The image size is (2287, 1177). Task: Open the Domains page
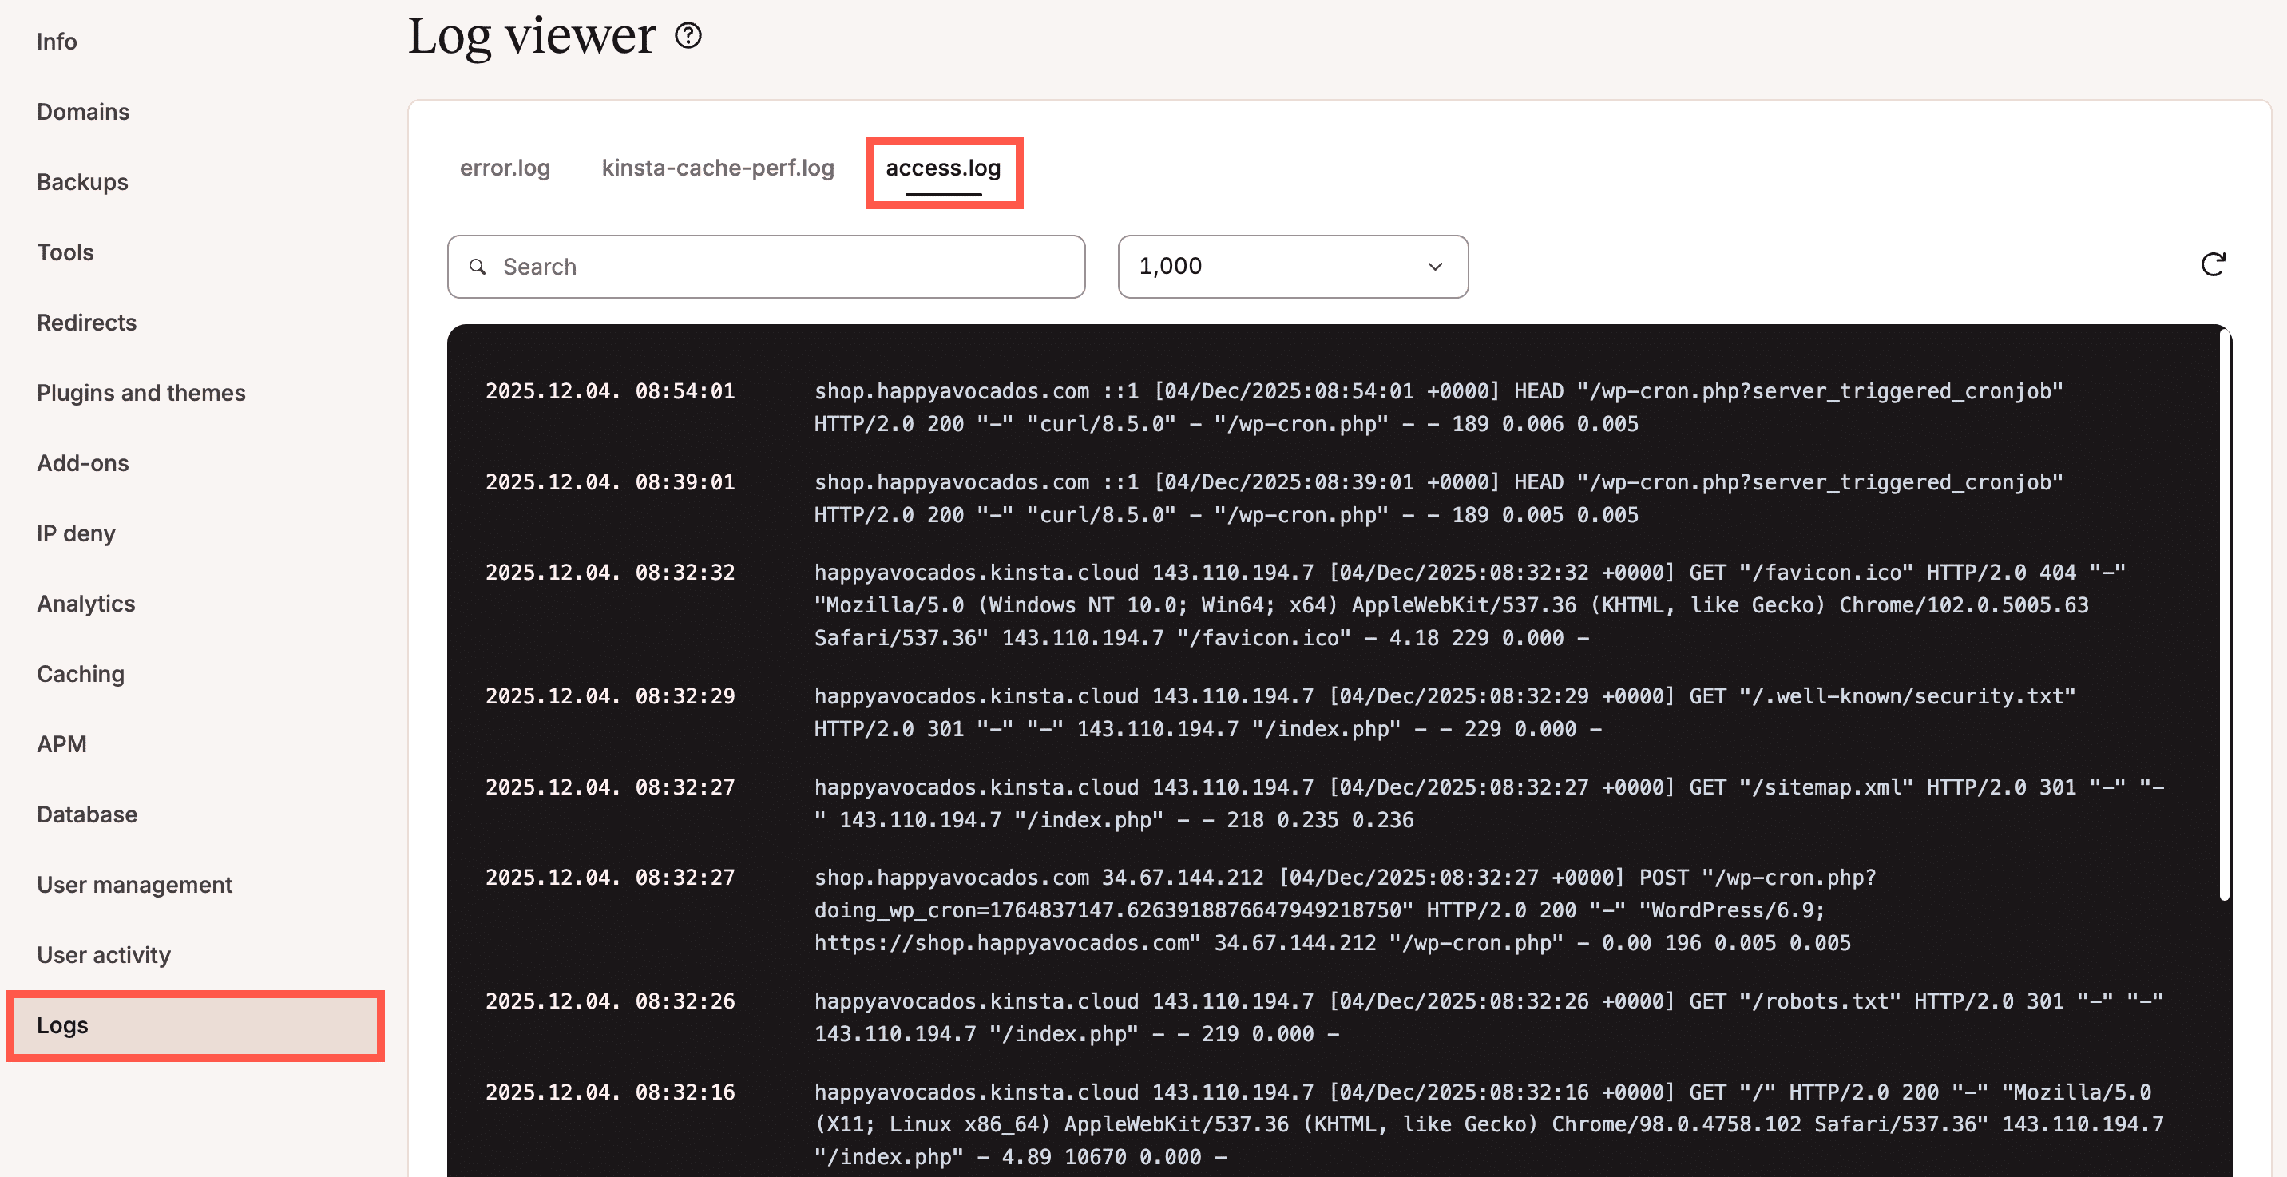(x=82, y=112)
